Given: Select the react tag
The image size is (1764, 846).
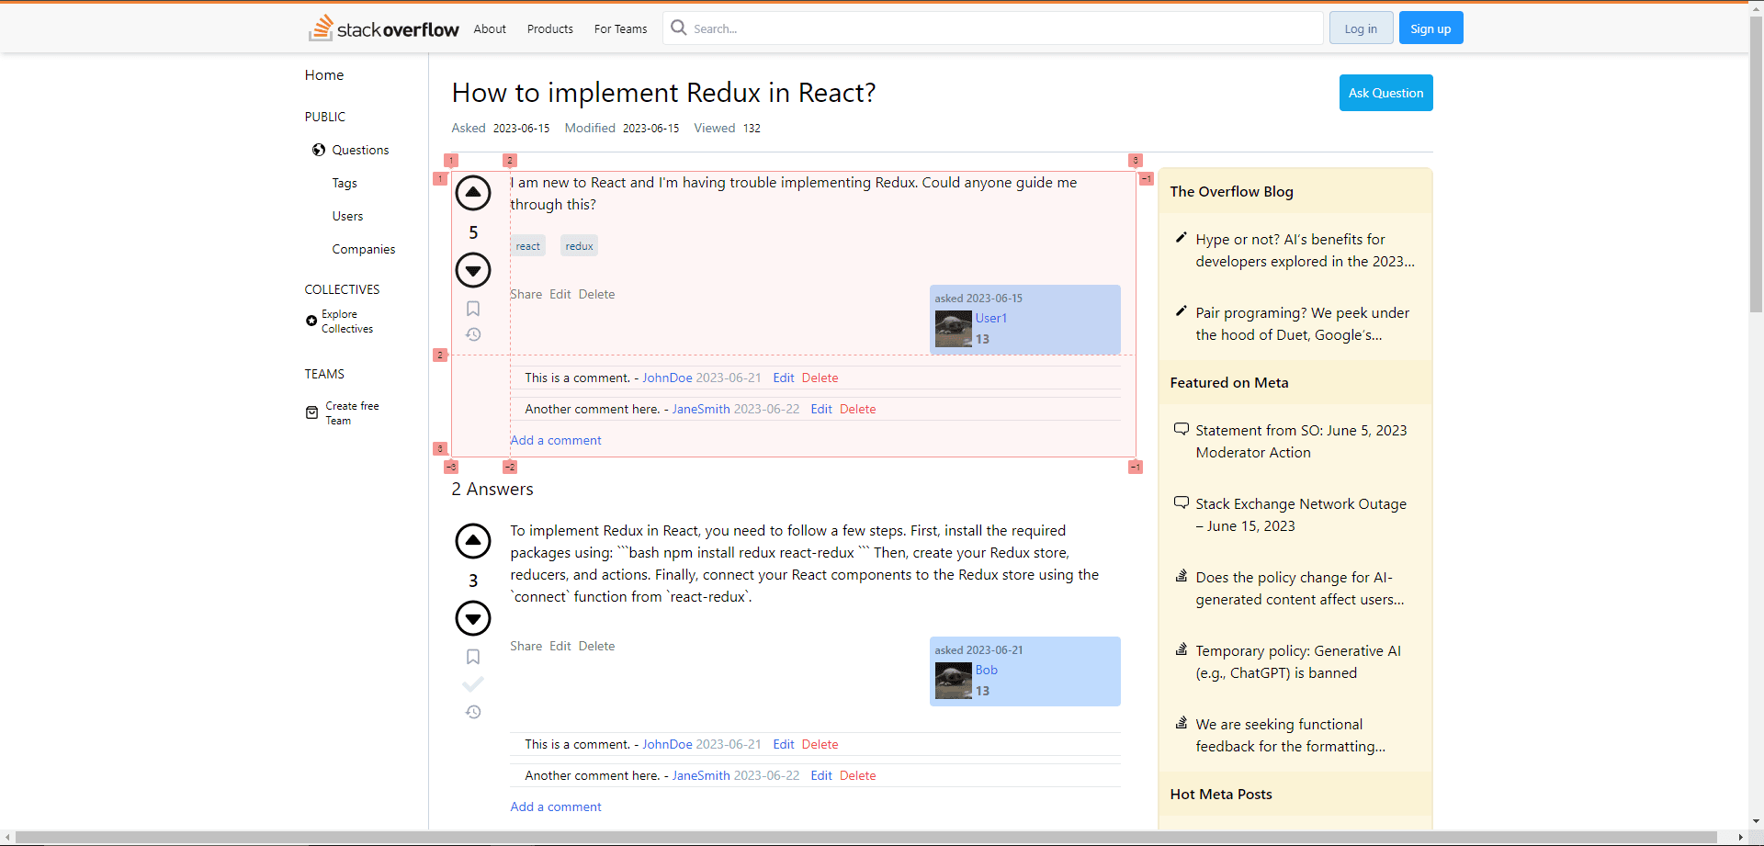Looking at the screenshot, I should point(528,245).
